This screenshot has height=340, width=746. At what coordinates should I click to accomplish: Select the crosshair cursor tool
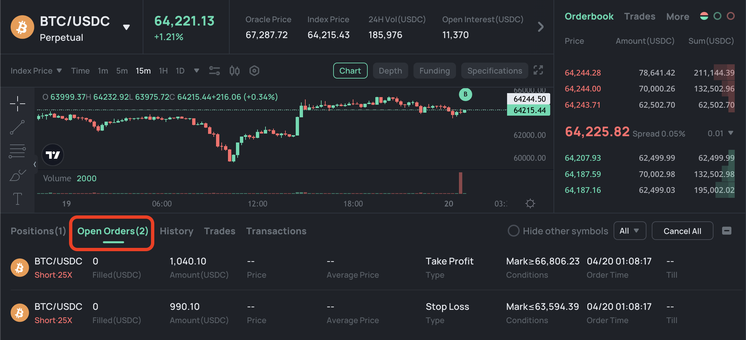click(17, 104)
